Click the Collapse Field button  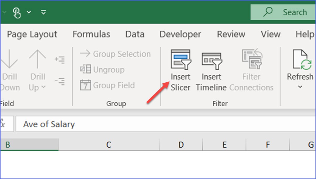point(60,81)
